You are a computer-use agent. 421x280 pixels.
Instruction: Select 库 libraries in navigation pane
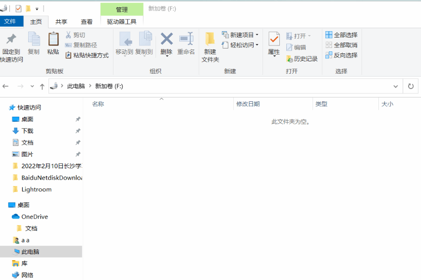point(20,264)
